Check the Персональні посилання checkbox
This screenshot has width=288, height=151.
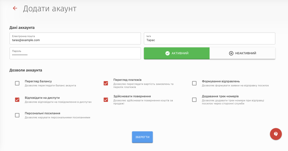coord(17,115)
